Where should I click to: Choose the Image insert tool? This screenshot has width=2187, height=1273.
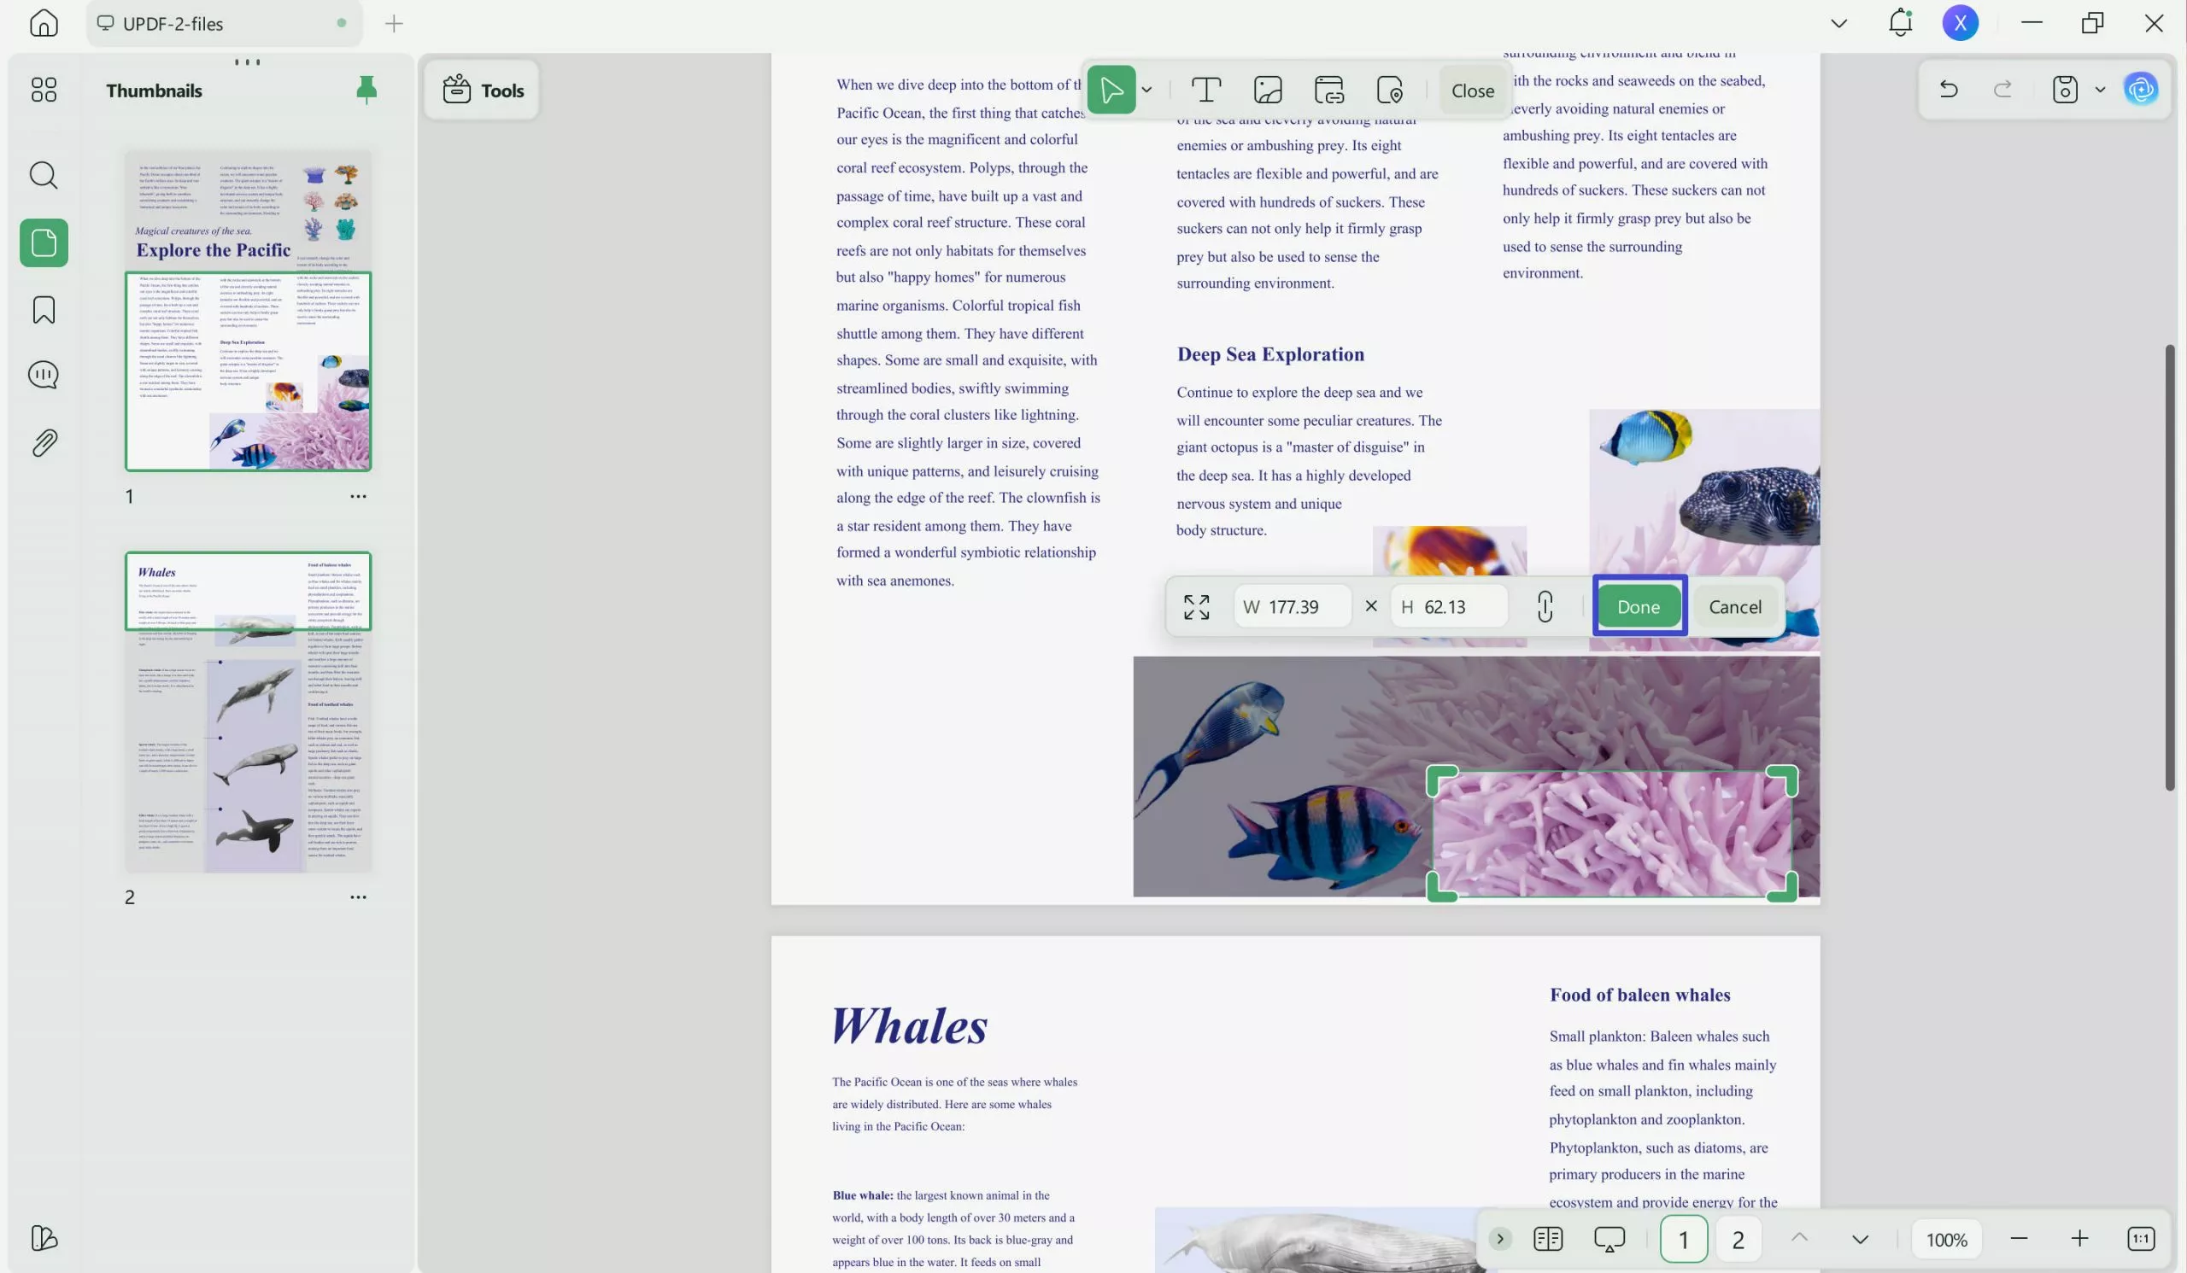[1267, 91]
